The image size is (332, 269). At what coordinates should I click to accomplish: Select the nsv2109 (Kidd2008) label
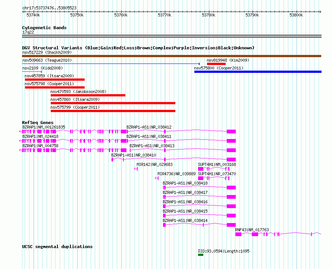(43, 68)
